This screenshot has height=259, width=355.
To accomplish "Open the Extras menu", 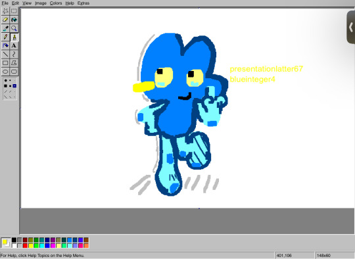I will coord(83,3).
